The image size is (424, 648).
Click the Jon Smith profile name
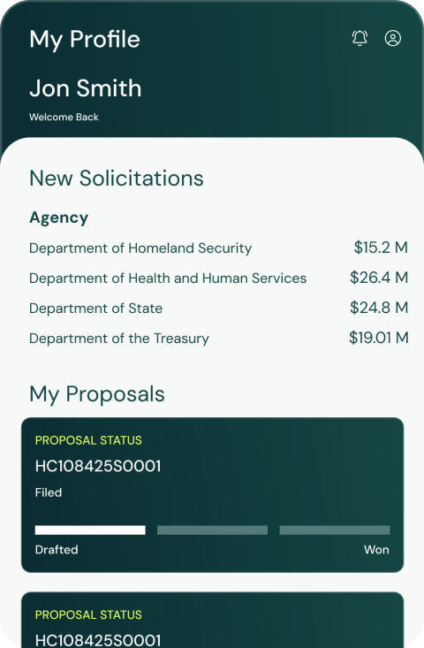[86, 88]
